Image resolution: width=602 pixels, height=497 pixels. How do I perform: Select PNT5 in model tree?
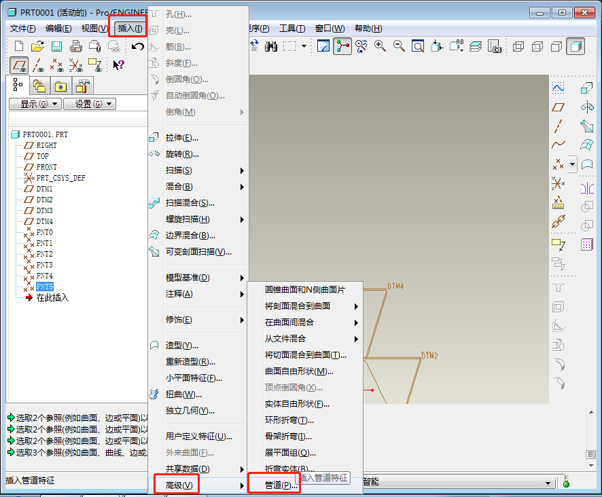pyautogui.click(x=45, y=287)
